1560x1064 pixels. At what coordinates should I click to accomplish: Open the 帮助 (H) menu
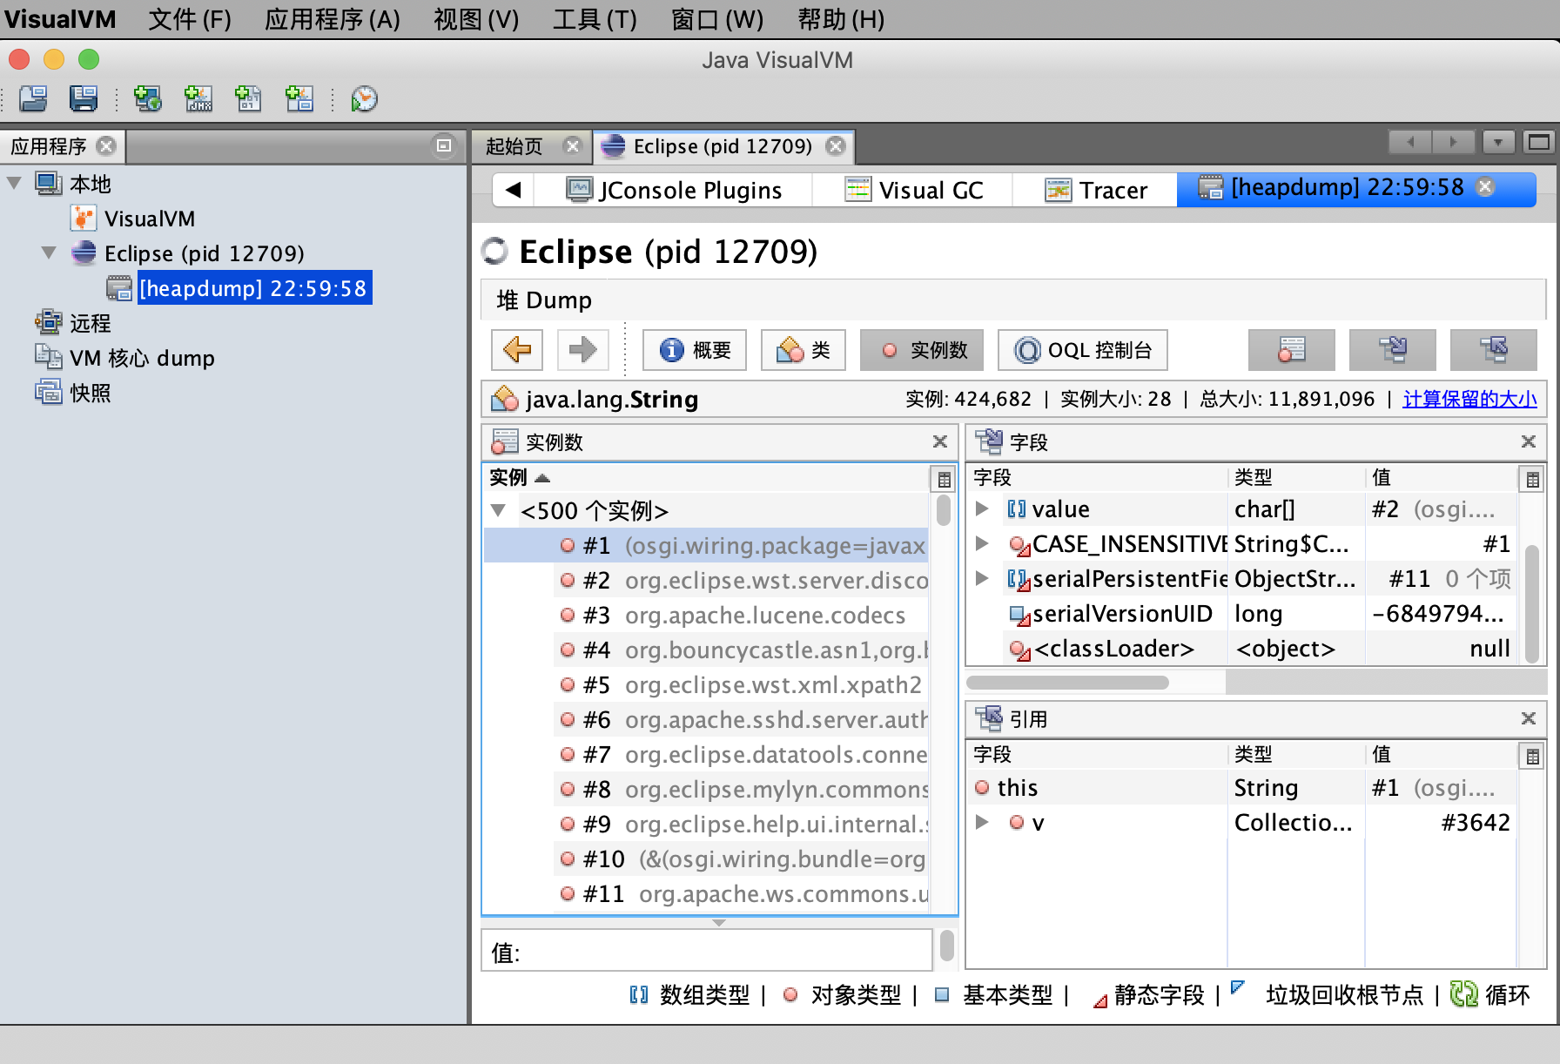841,19
